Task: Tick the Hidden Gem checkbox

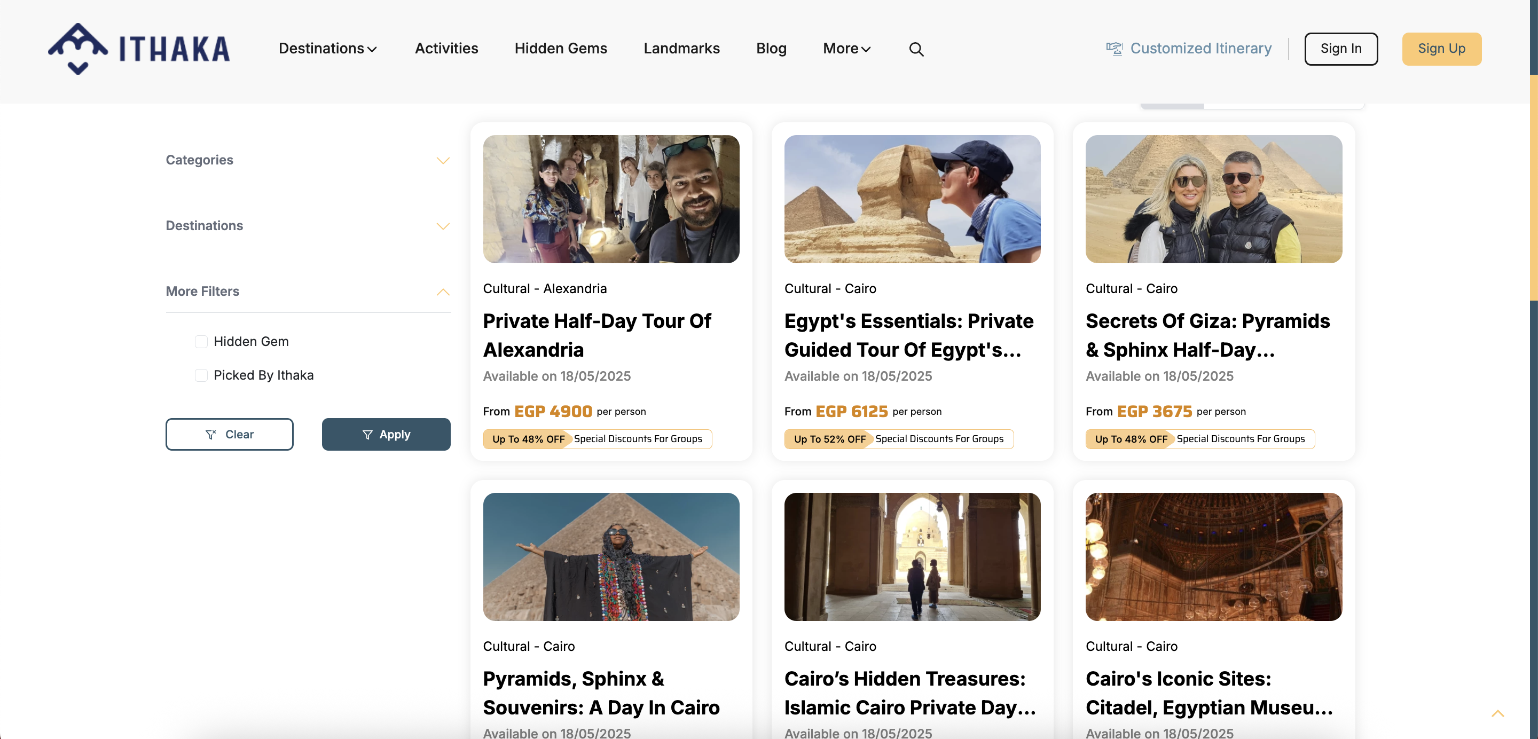Action: click(x=201, y=341)
